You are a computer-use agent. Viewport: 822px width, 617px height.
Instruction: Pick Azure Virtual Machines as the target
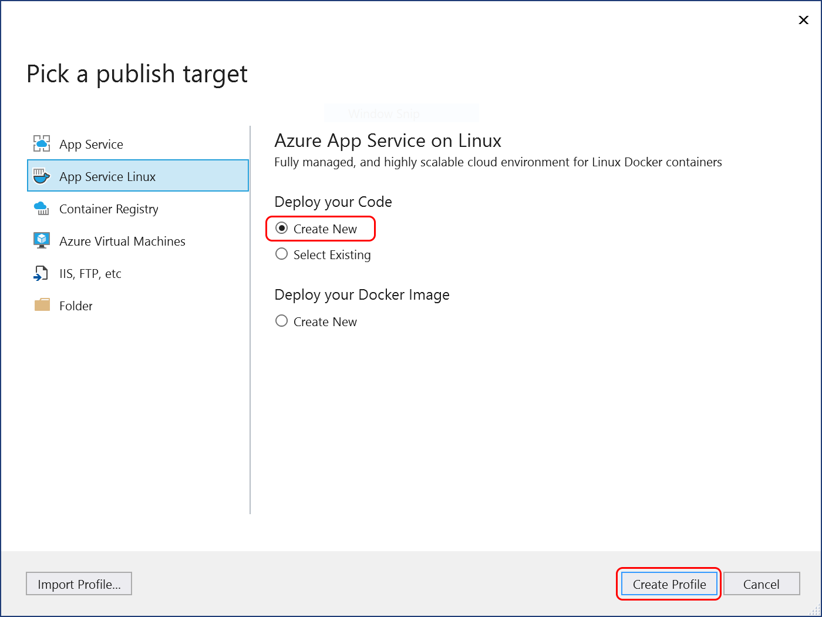(122, 240)
